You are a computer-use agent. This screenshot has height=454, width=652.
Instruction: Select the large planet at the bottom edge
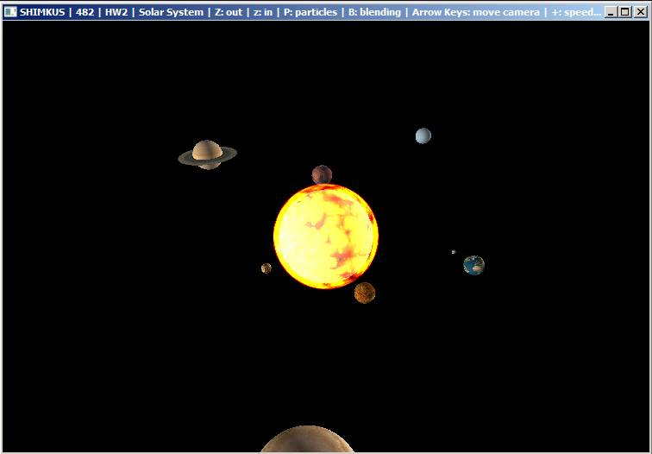tap(307, 440)
